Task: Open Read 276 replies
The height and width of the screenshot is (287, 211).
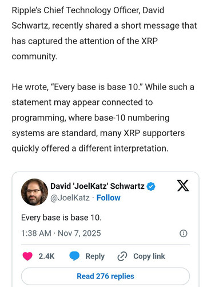Action: pos(105,276)
